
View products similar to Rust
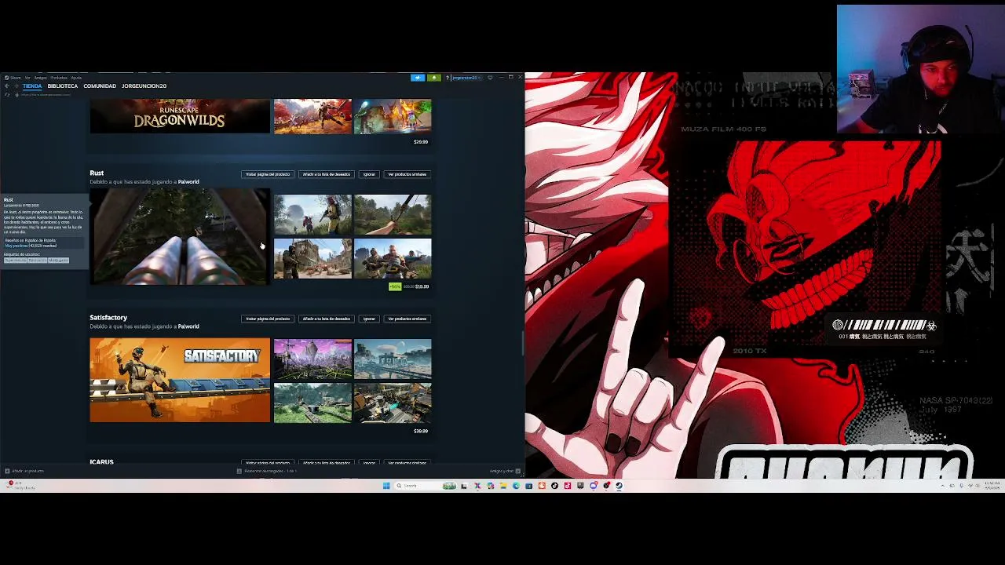coord(407,174)
